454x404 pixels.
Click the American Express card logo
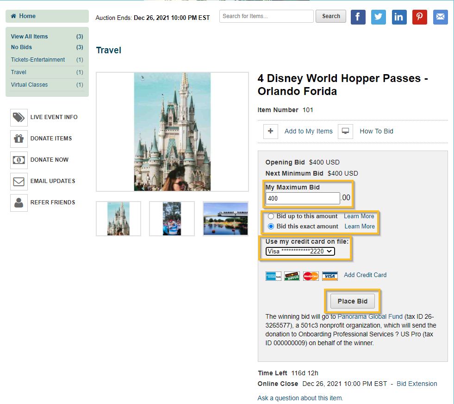click(x=273, y=276)
